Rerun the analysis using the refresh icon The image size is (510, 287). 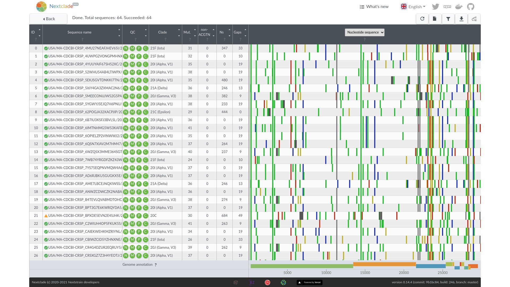point(422,19)
